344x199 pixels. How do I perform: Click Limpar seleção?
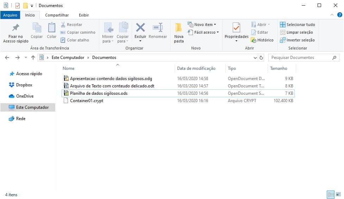point(296,32)
